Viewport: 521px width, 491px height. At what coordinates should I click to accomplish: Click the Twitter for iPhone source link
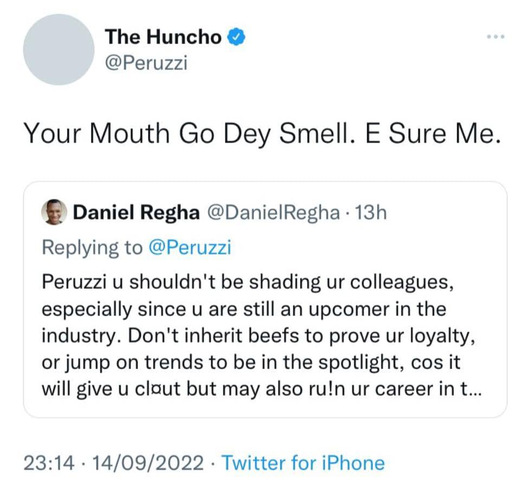click(303, 463)
